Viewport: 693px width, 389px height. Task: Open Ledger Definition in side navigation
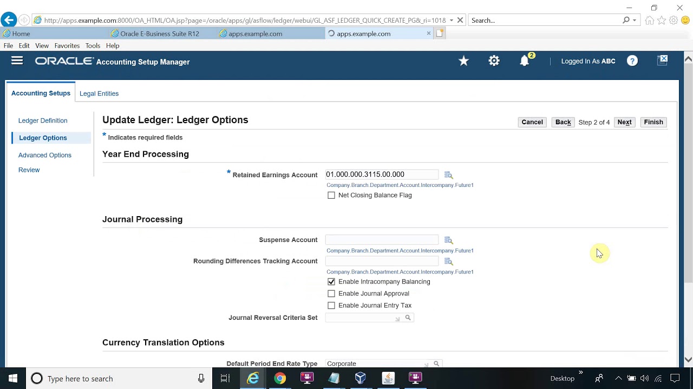[x=43, y=120]
